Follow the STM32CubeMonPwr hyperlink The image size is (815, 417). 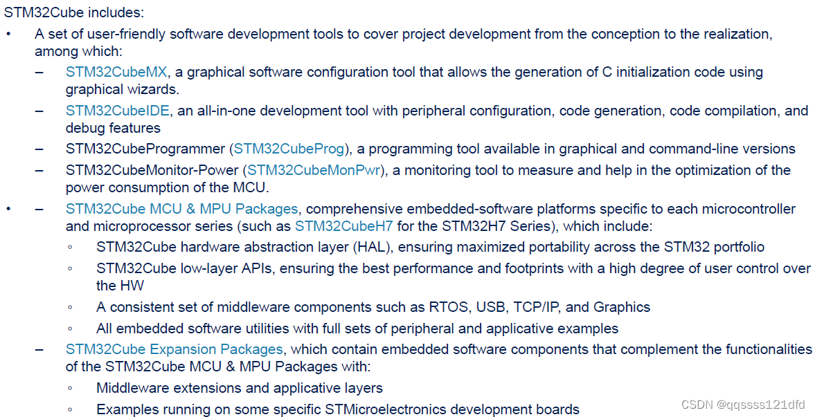314,170
